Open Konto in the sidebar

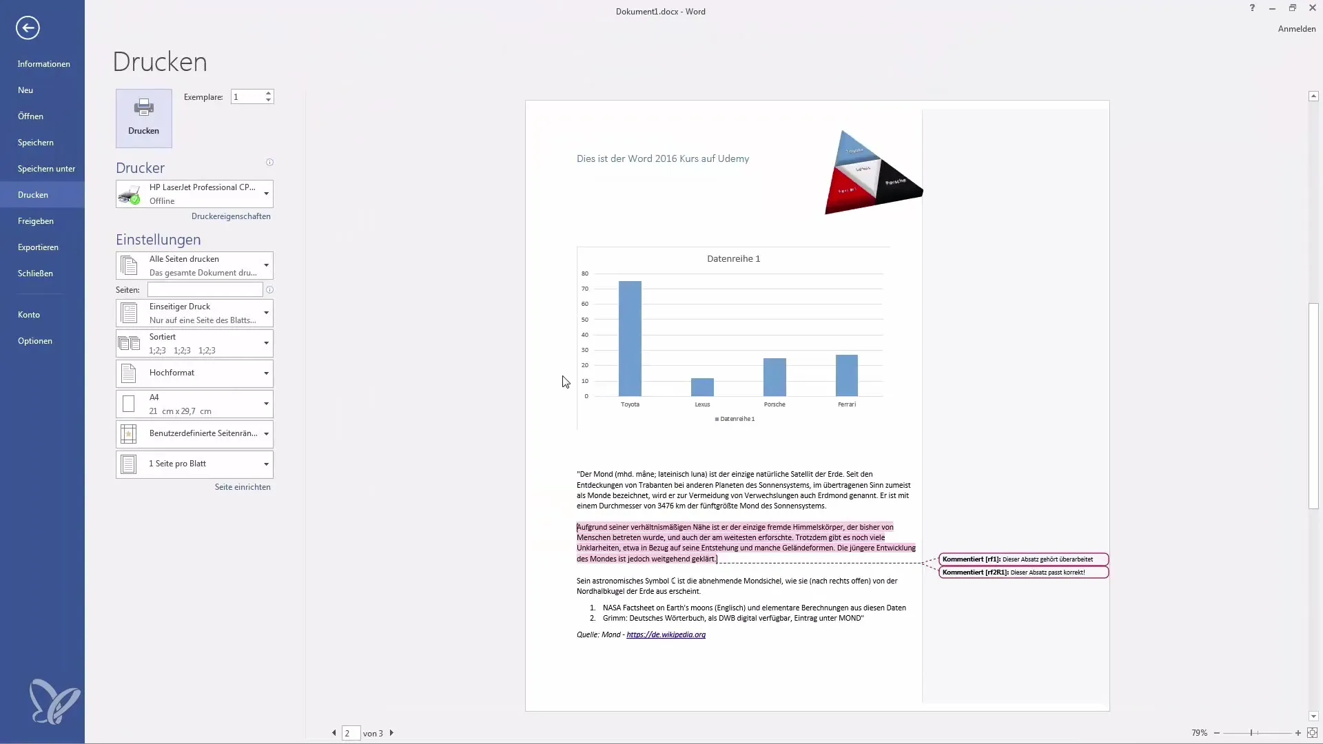point(43,315)
